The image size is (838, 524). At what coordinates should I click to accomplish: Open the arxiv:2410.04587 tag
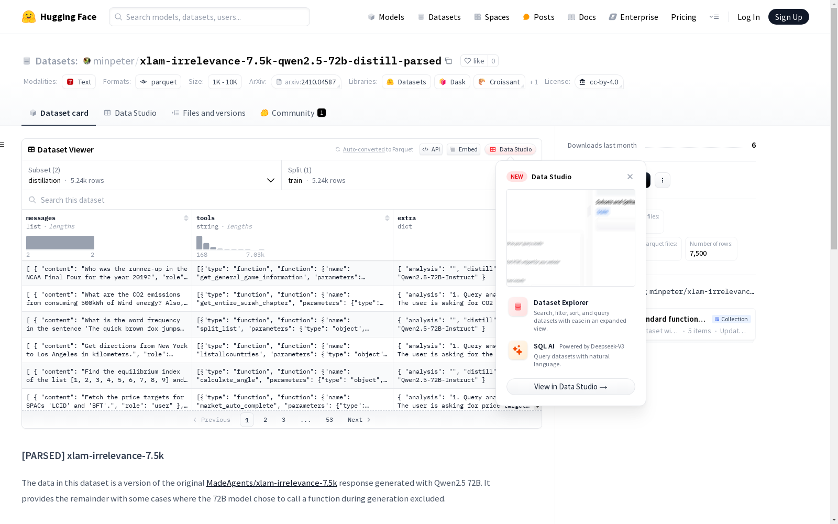pos(306,82)
